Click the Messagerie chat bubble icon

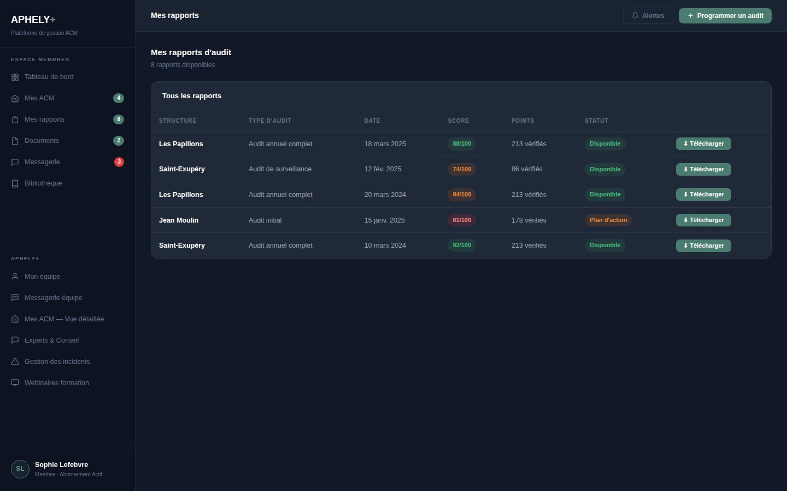pos(15,163)
